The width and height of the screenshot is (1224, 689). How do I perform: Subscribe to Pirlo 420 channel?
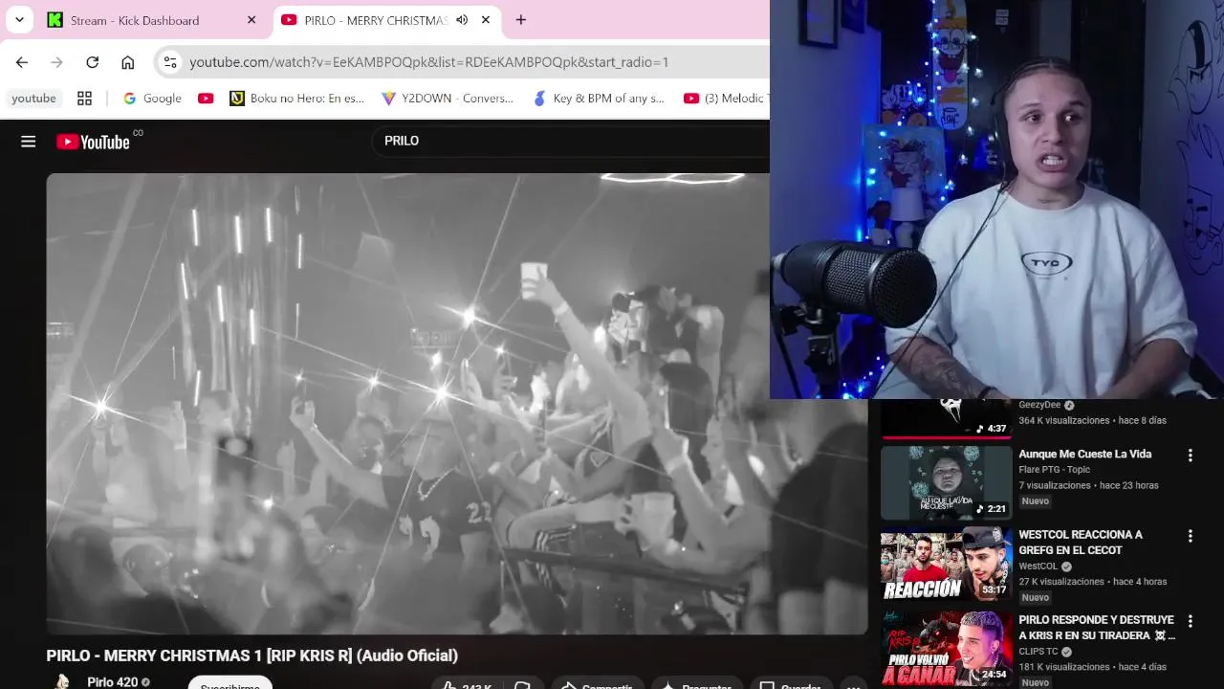[x=230, y=685]
